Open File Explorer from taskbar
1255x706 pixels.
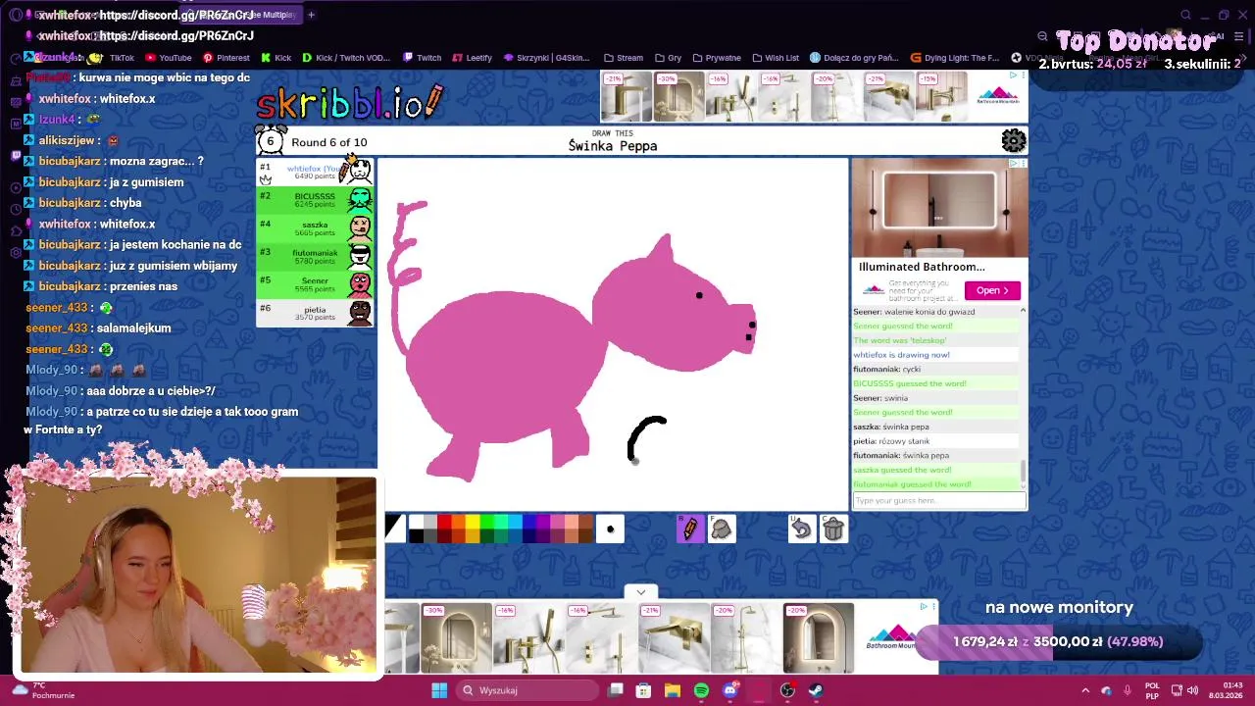pos(673,690)
